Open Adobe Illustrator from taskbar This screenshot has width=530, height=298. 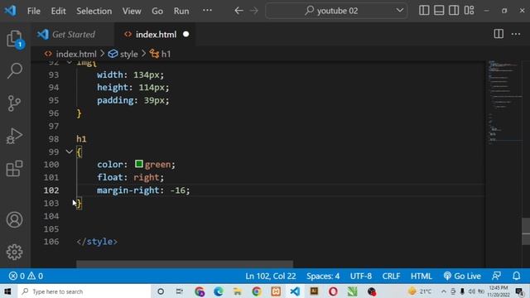[314, 291]
